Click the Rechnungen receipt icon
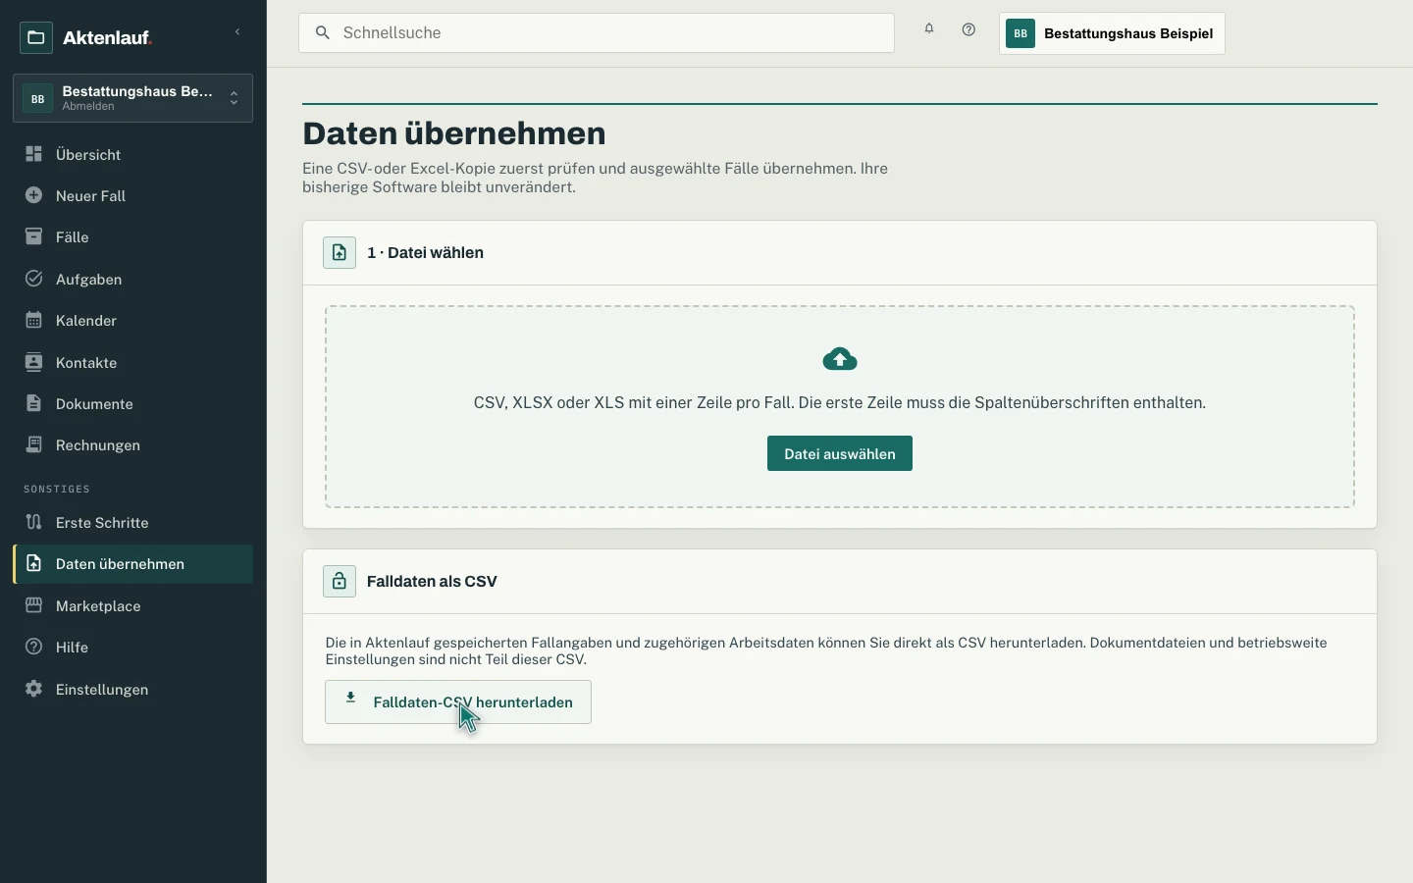Viewport: 1413px width, 883px height. pos(33,444)
